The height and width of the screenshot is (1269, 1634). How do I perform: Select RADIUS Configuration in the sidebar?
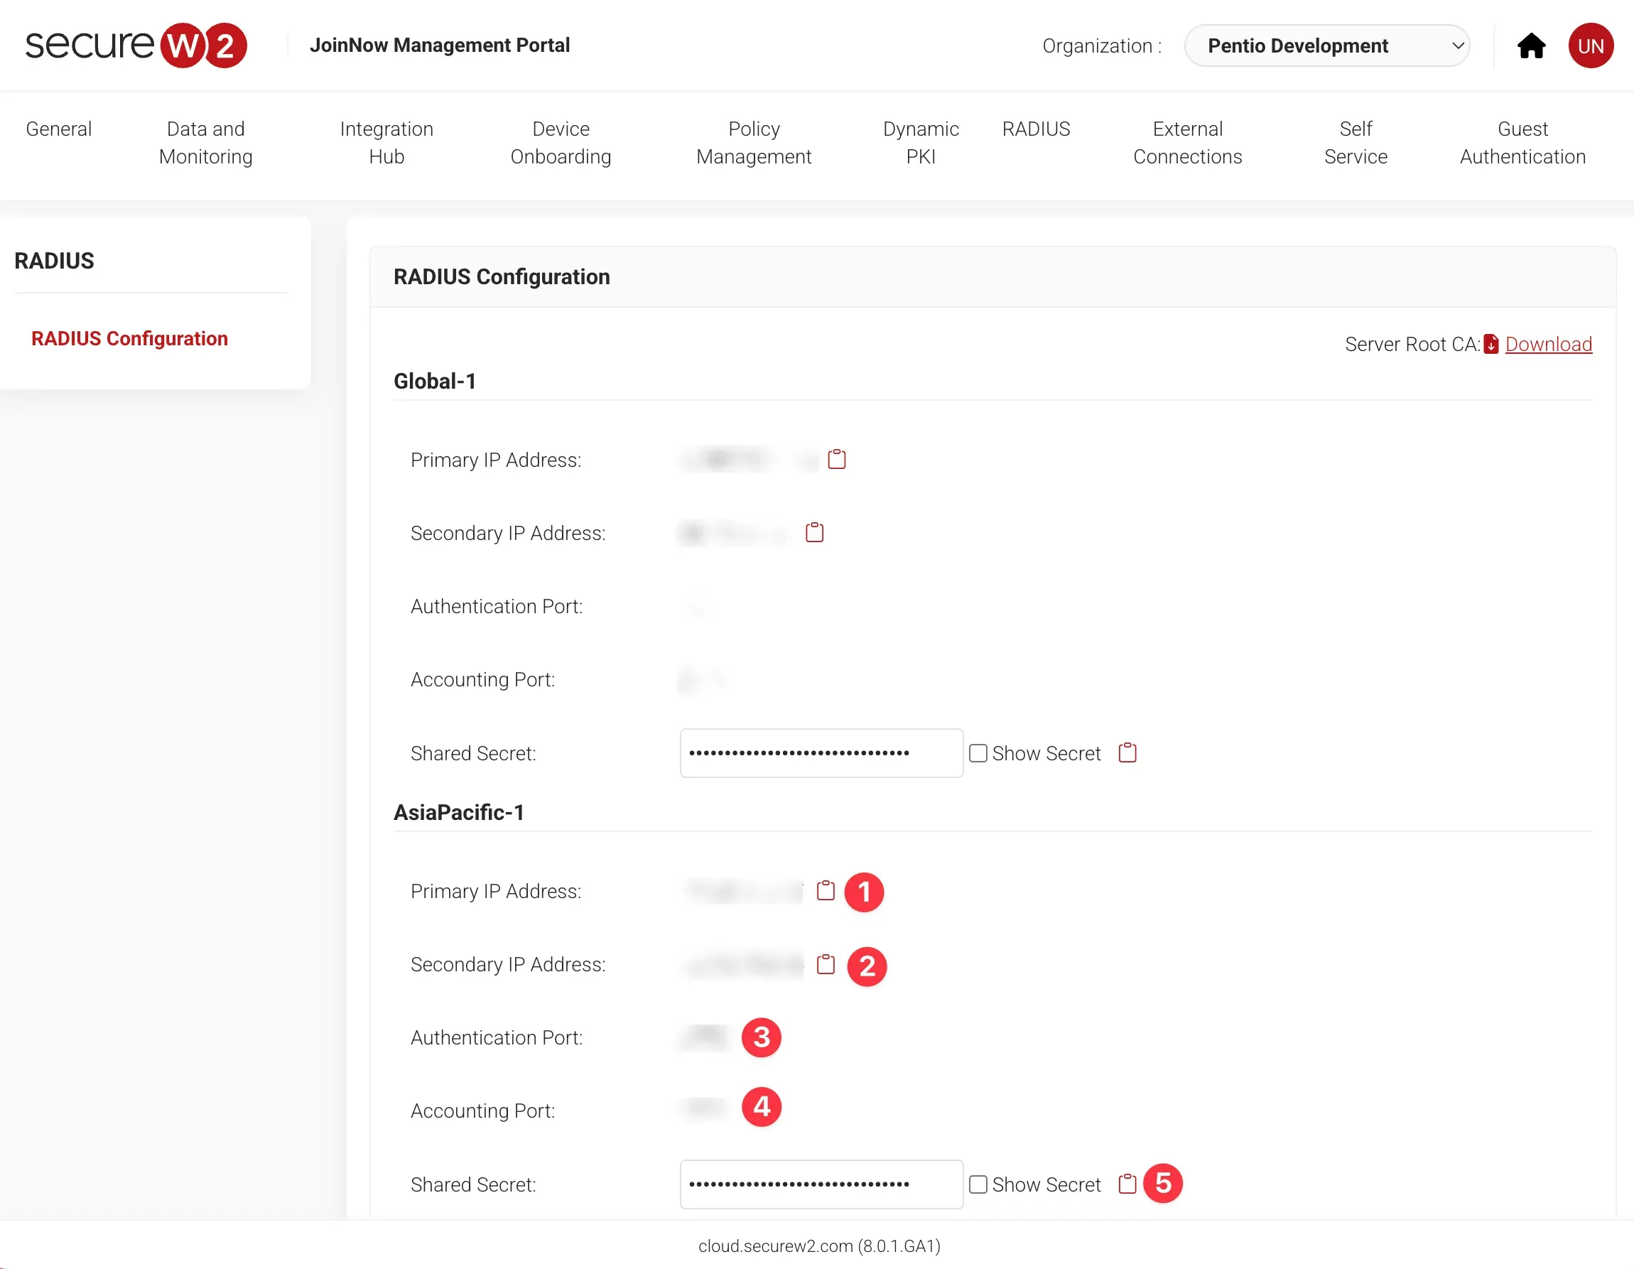click(129, 338)
